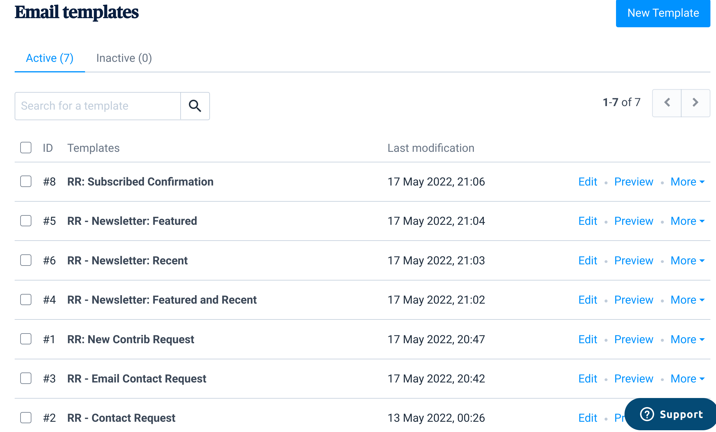This screenshot has height=432, width=716.
Task: Click the RR - Contact Request name
Action: click(121, 418)
